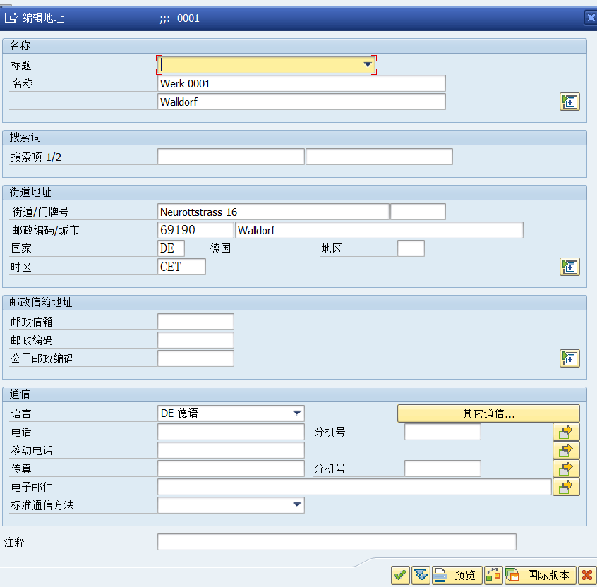Image resolution: width=597 pixels, height=587 pixels.
Task: Expand the 名称 section more-fields icon
Action: (569, 102)
